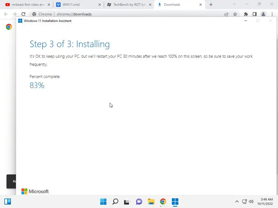Open Task View on the taskbar
The image size is (278, 208).
tap(127, 202)
